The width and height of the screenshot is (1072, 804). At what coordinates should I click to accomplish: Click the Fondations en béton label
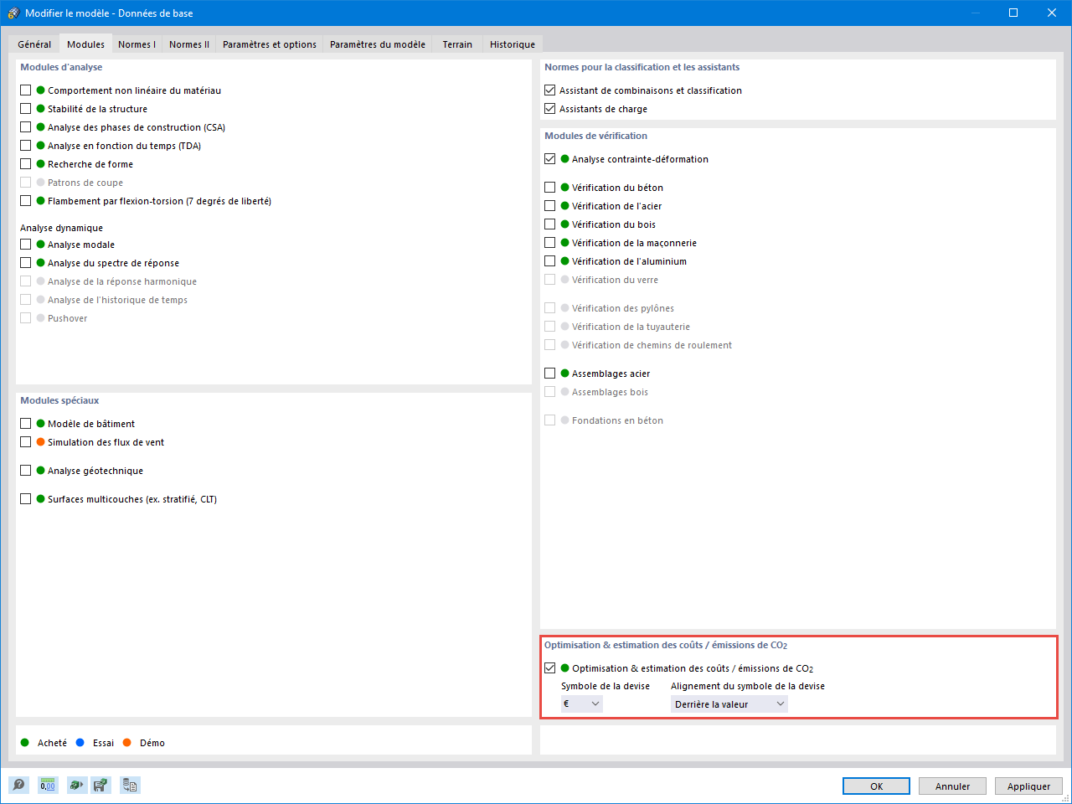[x=617, y=420]
